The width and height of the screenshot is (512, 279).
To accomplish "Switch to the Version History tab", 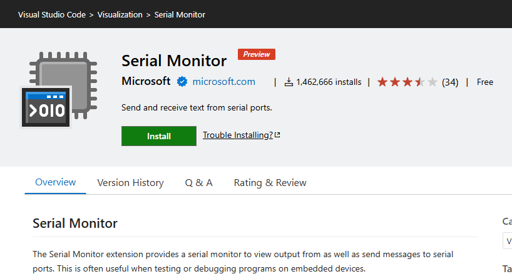I will (x=130, y=183).
